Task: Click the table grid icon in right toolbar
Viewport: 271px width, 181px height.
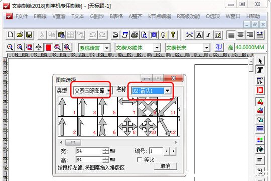Action: 260,129
